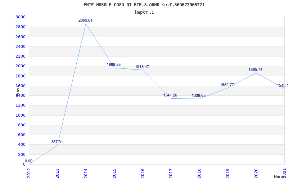Select the 2012 x-axis year label

(x=29, y=172)
